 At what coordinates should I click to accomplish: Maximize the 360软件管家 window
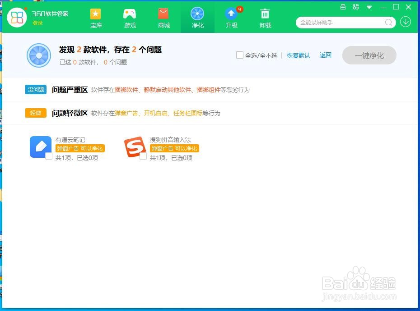point(396,7)
